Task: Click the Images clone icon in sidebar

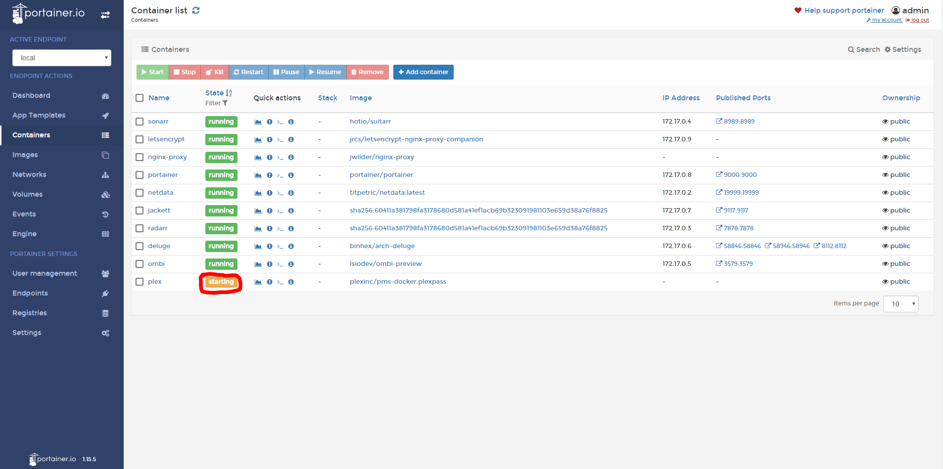Action: (105, 155)
